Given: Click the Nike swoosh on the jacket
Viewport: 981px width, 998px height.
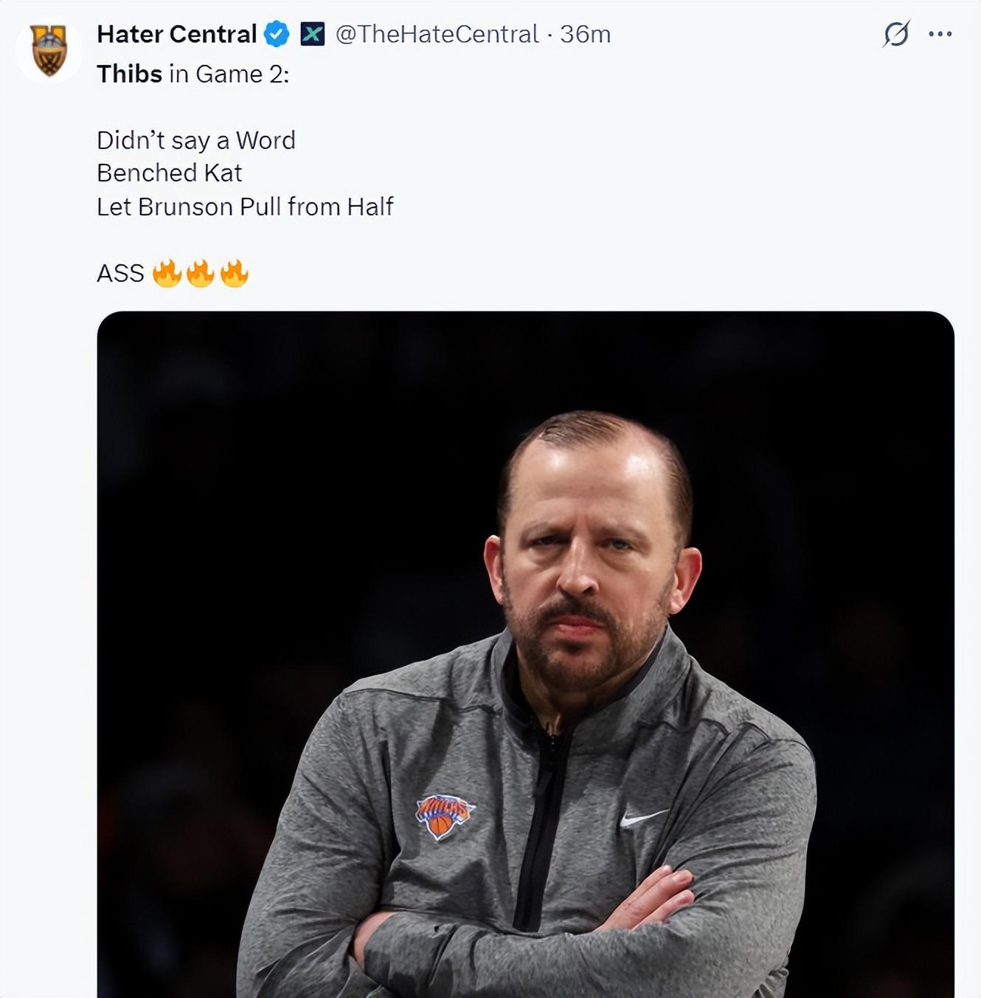Looking at the screenshot, I should click(642, 817).
